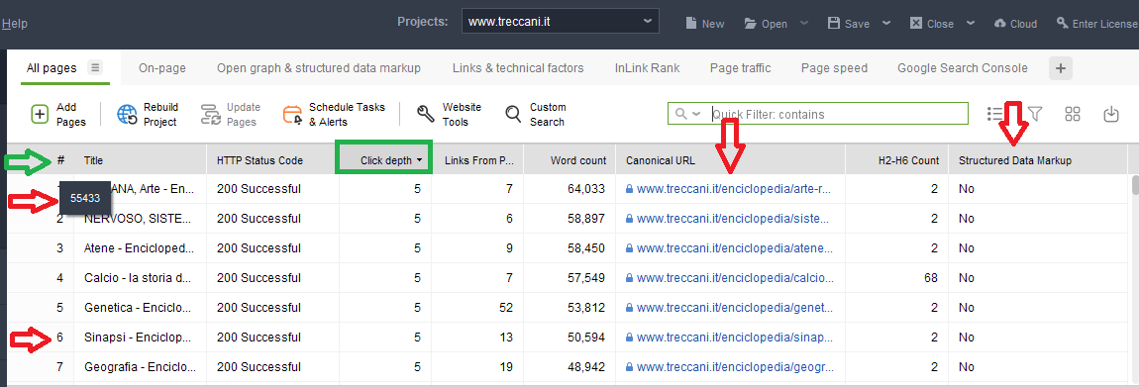Sort by the # column header
The height and width of the screenshot is (387, 1139).
pyautogui.click(x=61, y=160)
